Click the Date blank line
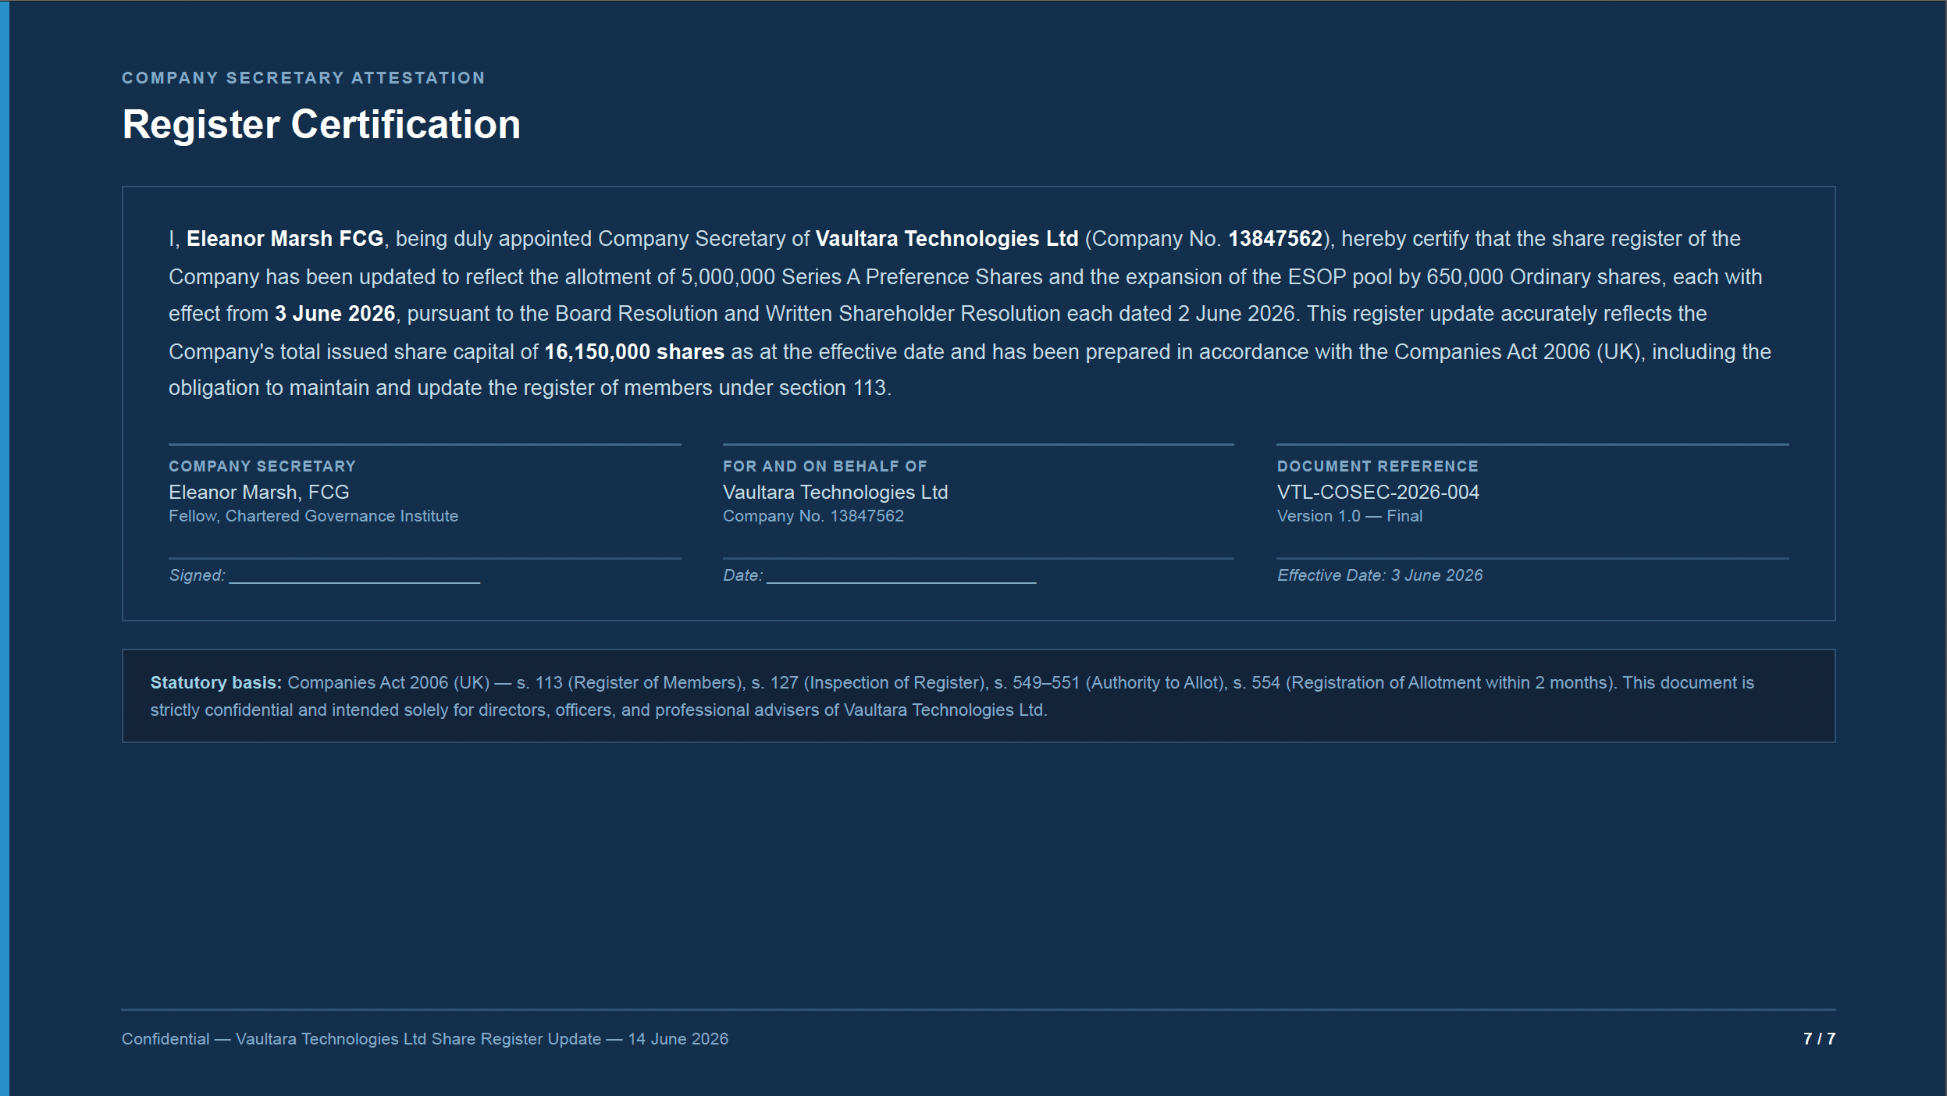The height and width of the screenshot is (1096, 1947). 901,576
